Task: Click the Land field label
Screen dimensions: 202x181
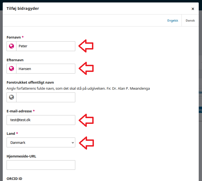Action: coord(11,133)
